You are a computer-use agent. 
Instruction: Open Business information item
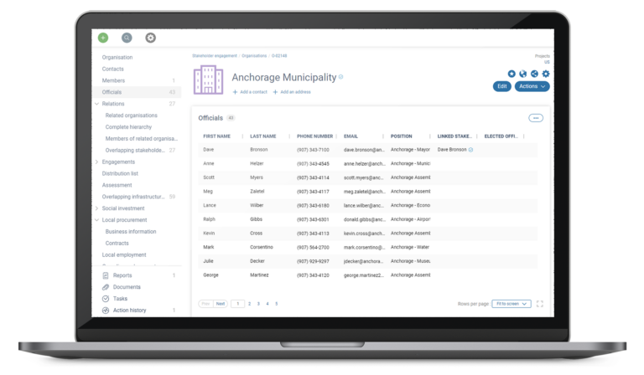click(x=131, y=232)
